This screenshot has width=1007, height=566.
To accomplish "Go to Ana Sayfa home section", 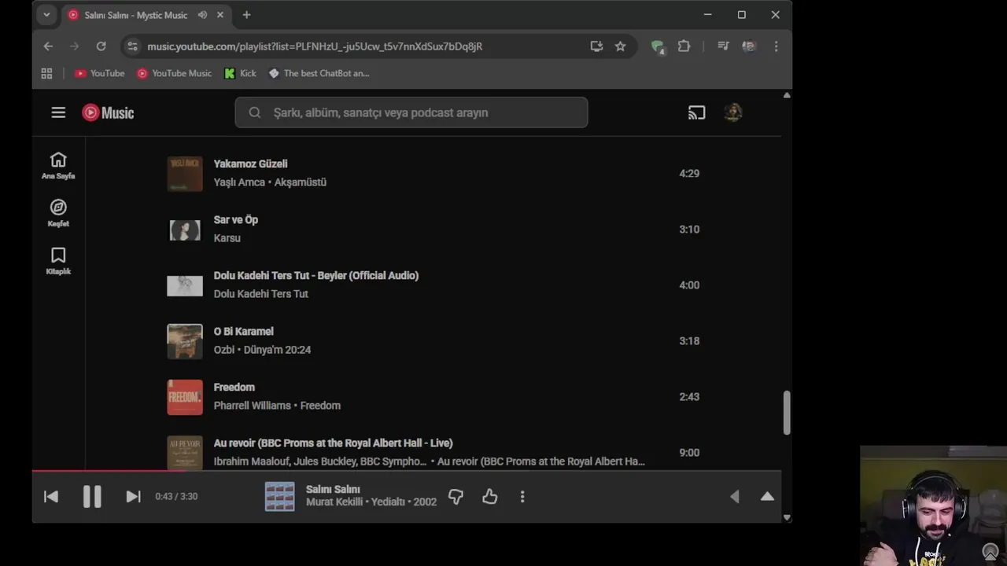I will pos(58,166).
